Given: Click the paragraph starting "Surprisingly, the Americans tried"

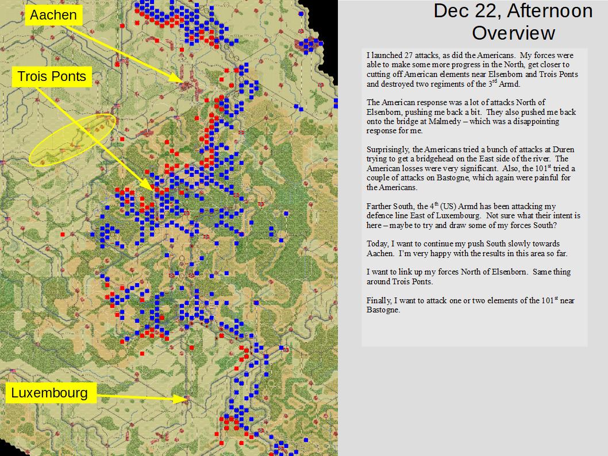Looking at the screenshot, I should (471, 168).
